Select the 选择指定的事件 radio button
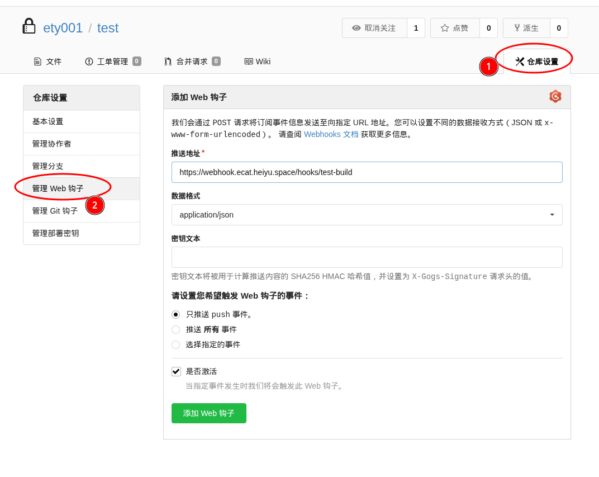This screenshot has width=599, height=477. [x=175, y=345]
